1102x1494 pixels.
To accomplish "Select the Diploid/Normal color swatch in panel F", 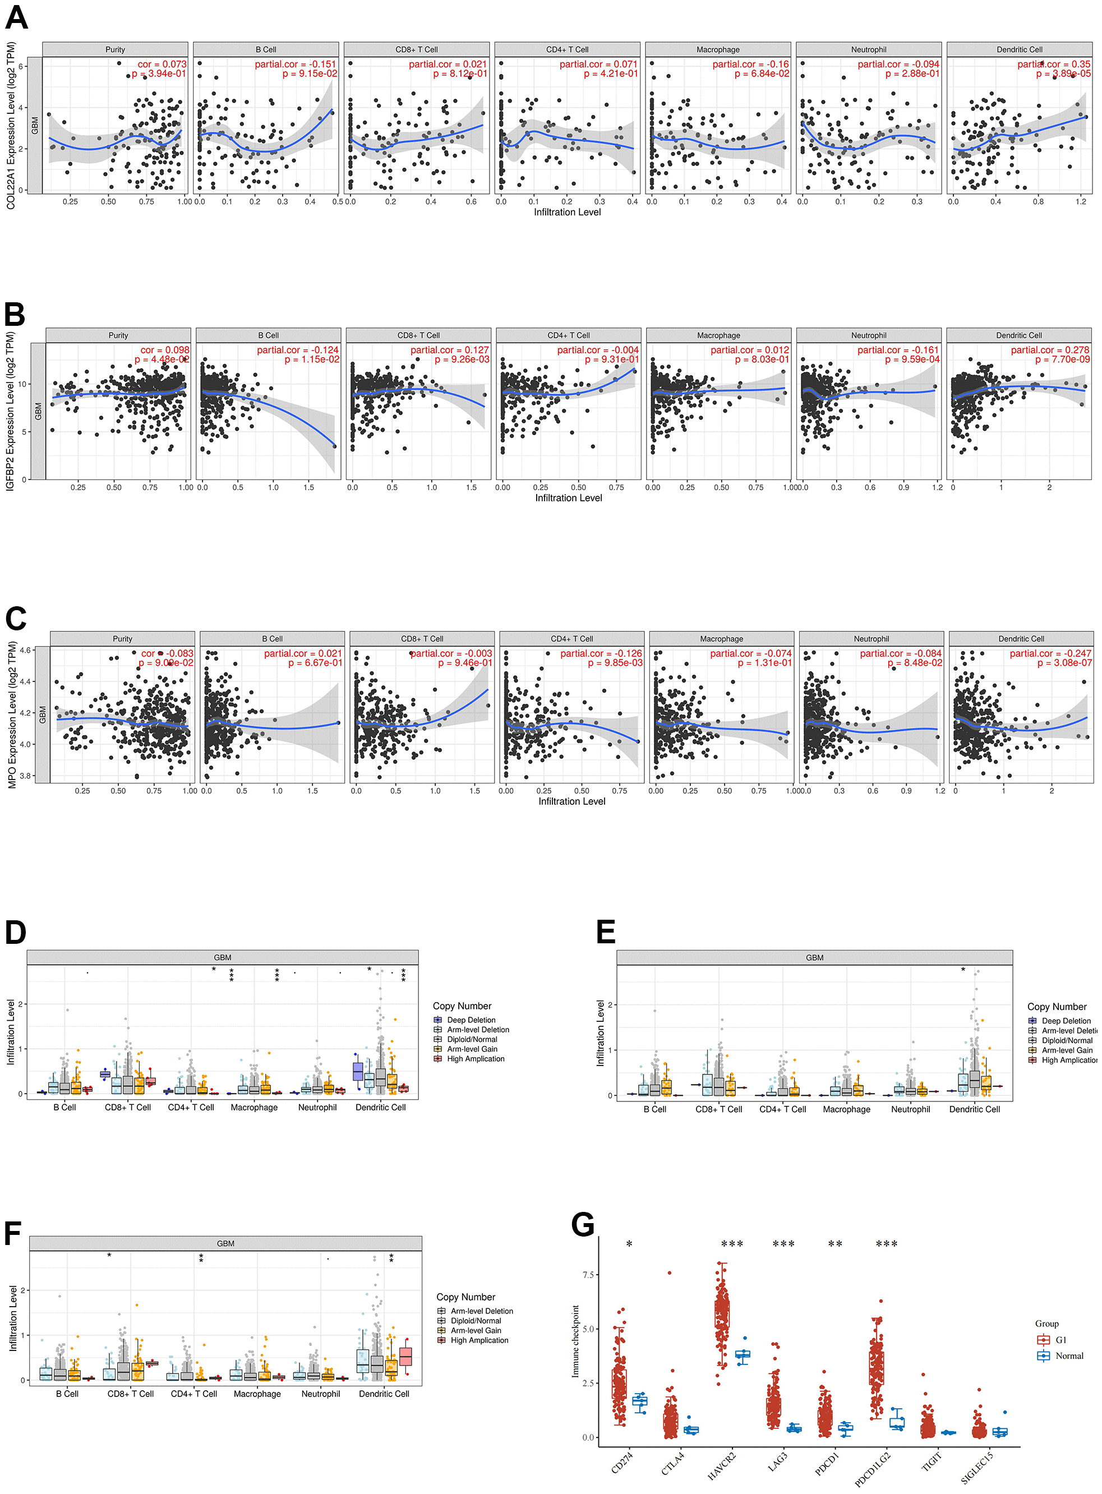I will pyautogui.click(x=442, y=1318).
